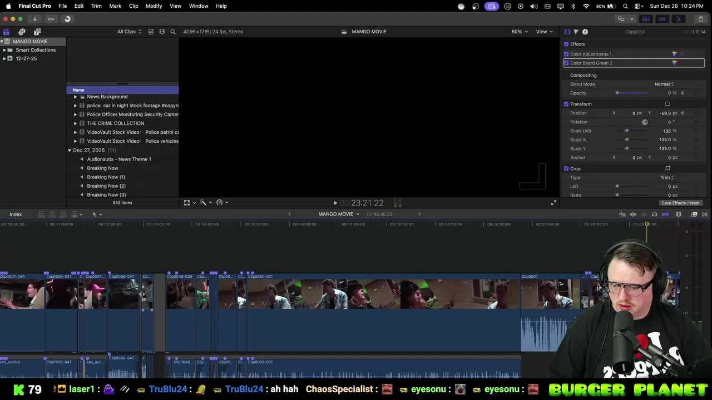Toggle the Crop checkbox
Image resolution: width=712 pixels, height=400 pixels.
(566, 168)
